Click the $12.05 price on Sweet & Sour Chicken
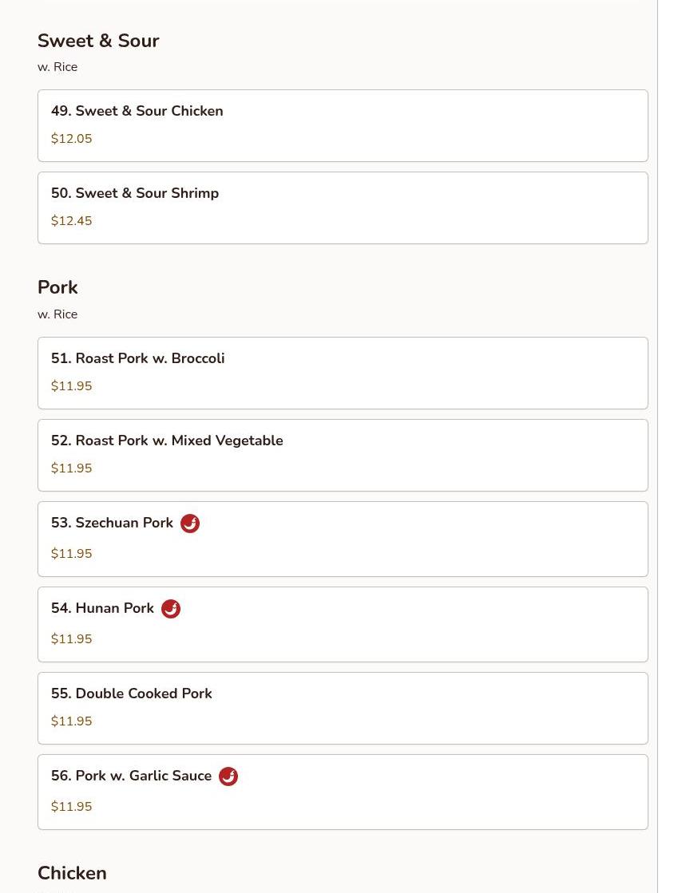674x893 pixels. point(71,138)
